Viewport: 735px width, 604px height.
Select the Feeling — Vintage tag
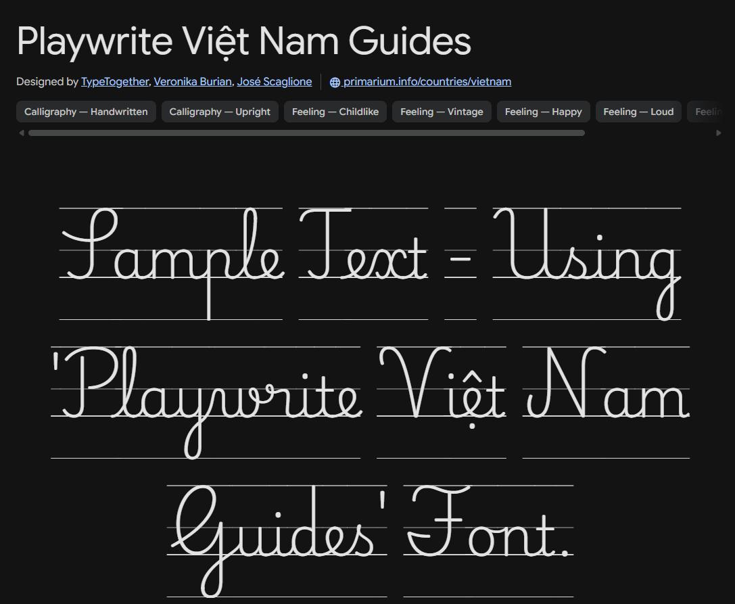click(x=442, y=112)
